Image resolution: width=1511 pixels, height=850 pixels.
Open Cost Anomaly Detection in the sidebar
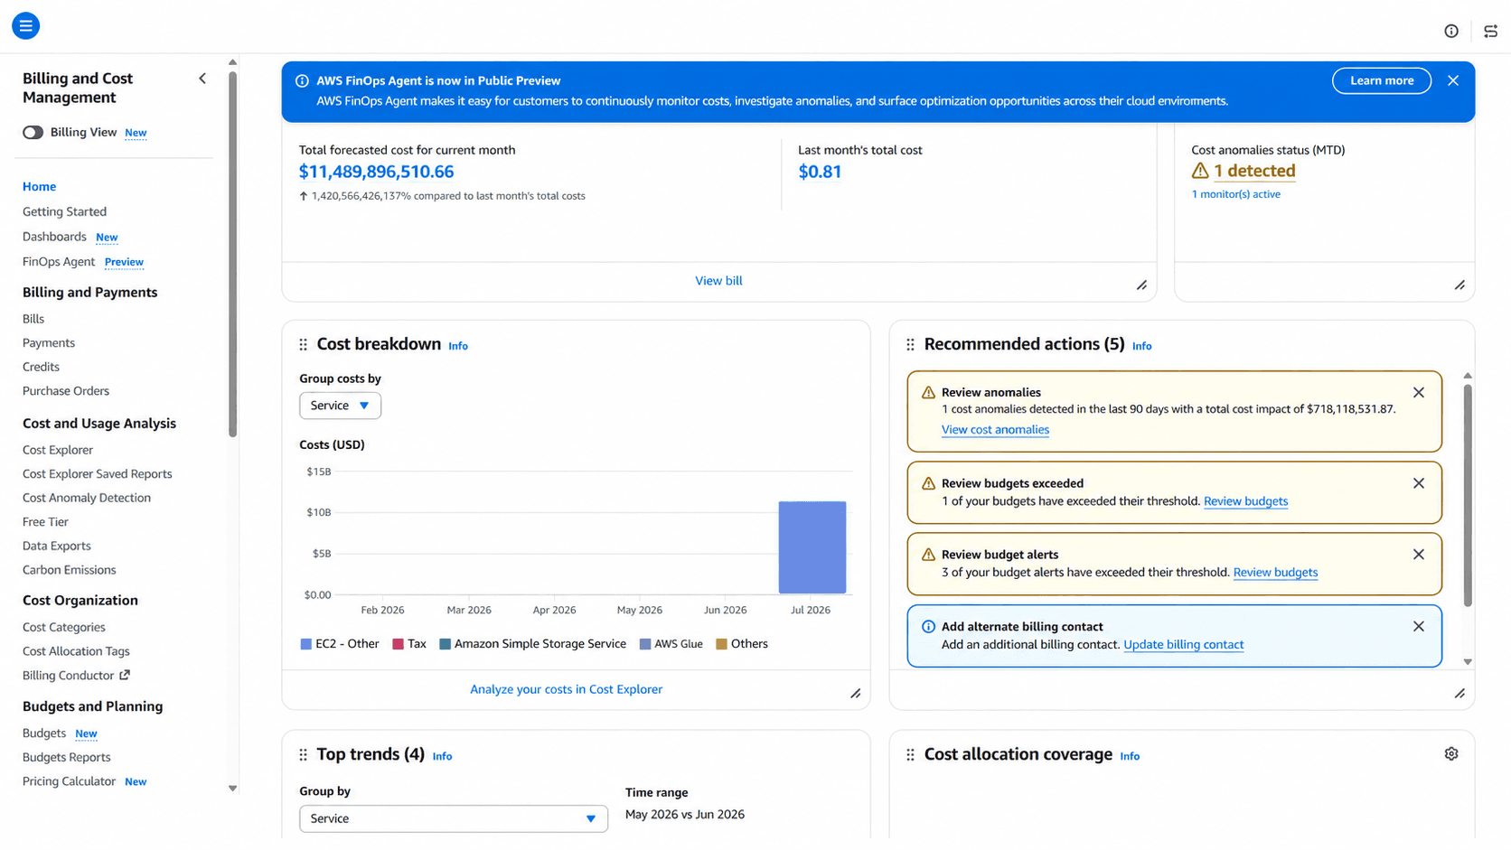coord(87,498)
